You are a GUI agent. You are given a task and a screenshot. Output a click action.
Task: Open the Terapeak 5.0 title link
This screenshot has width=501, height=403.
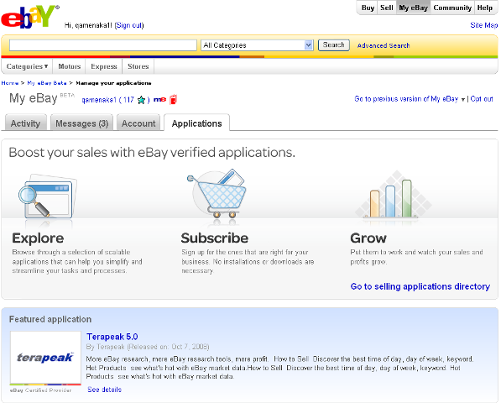pyautogui.click(x=112, y=337)
